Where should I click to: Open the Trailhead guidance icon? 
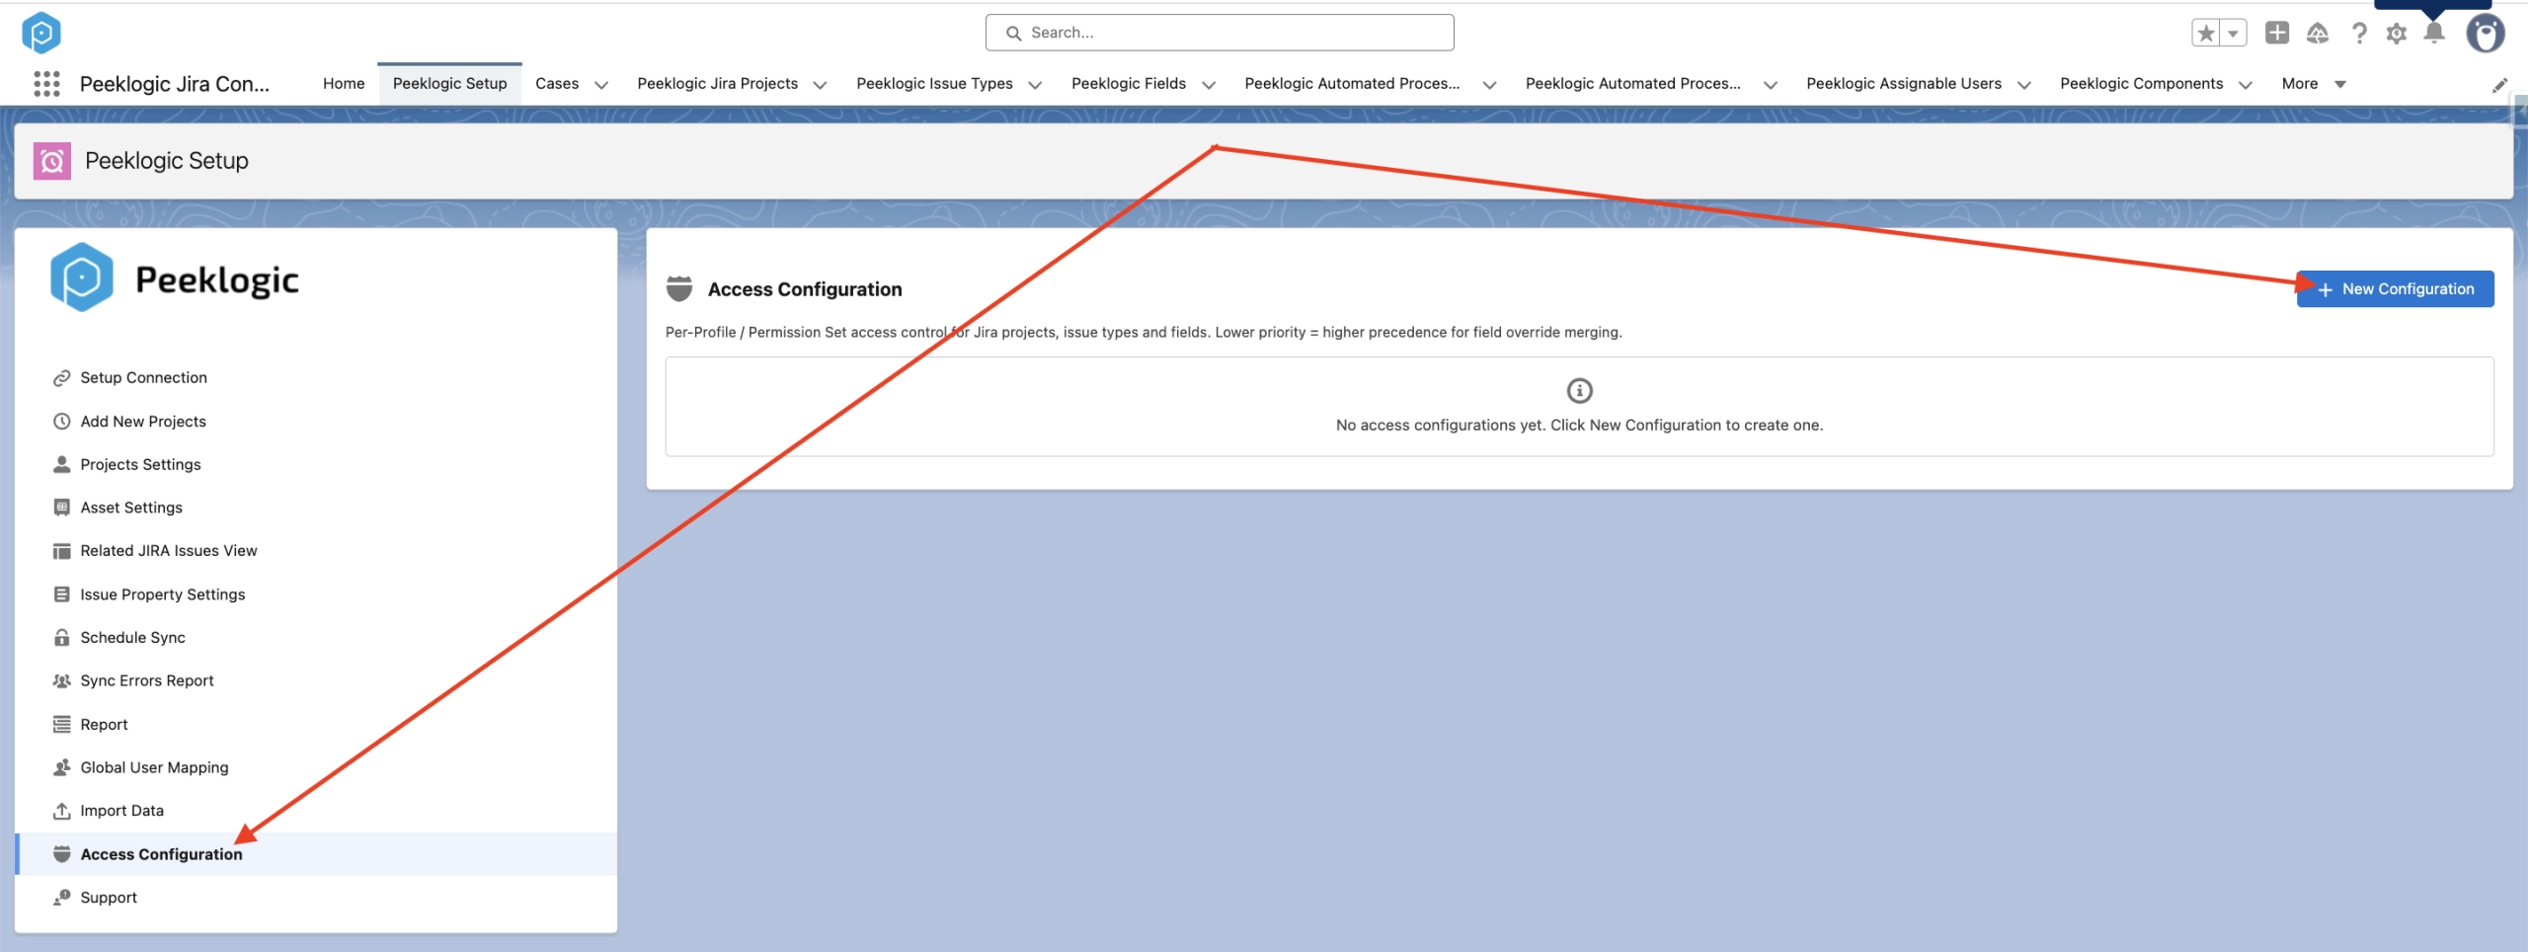pyautogui.click(x=2318, y=33)
